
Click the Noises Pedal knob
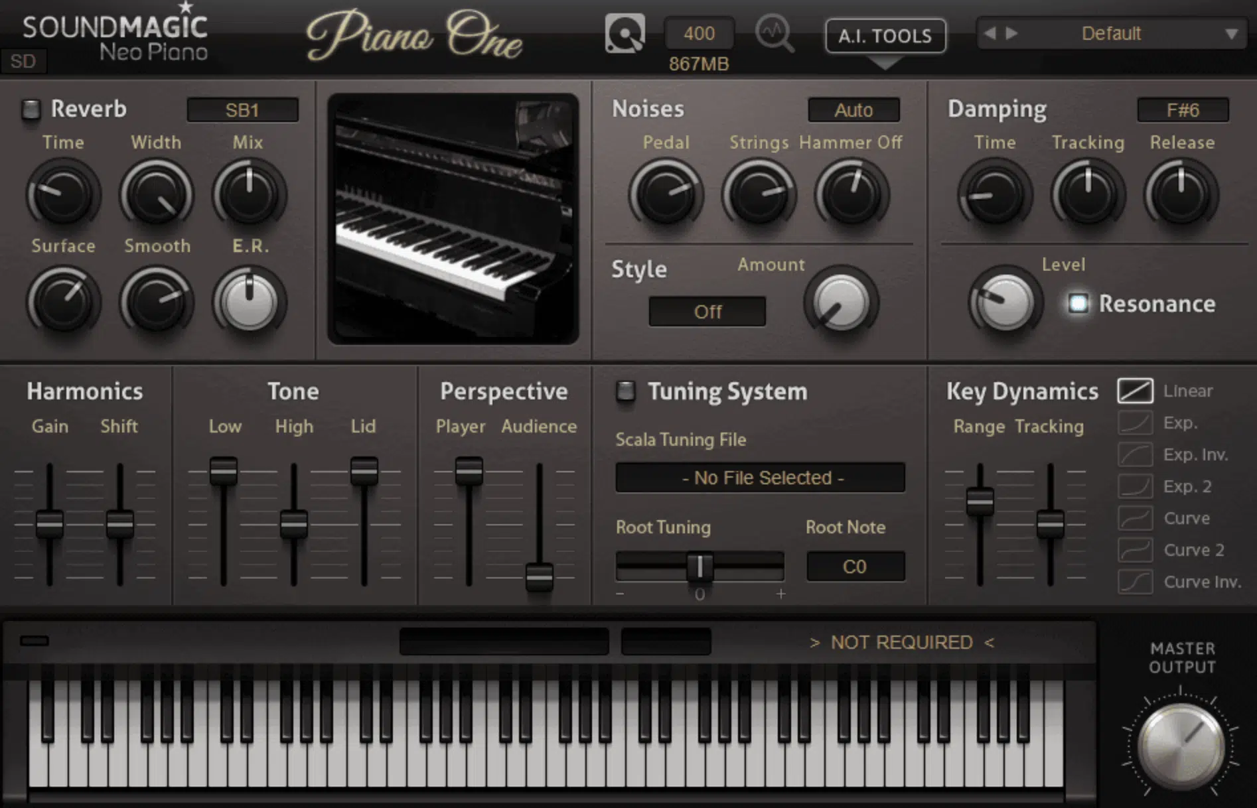(x=666, y=194)
